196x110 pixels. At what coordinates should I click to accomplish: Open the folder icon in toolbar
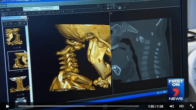click(98, 6)
